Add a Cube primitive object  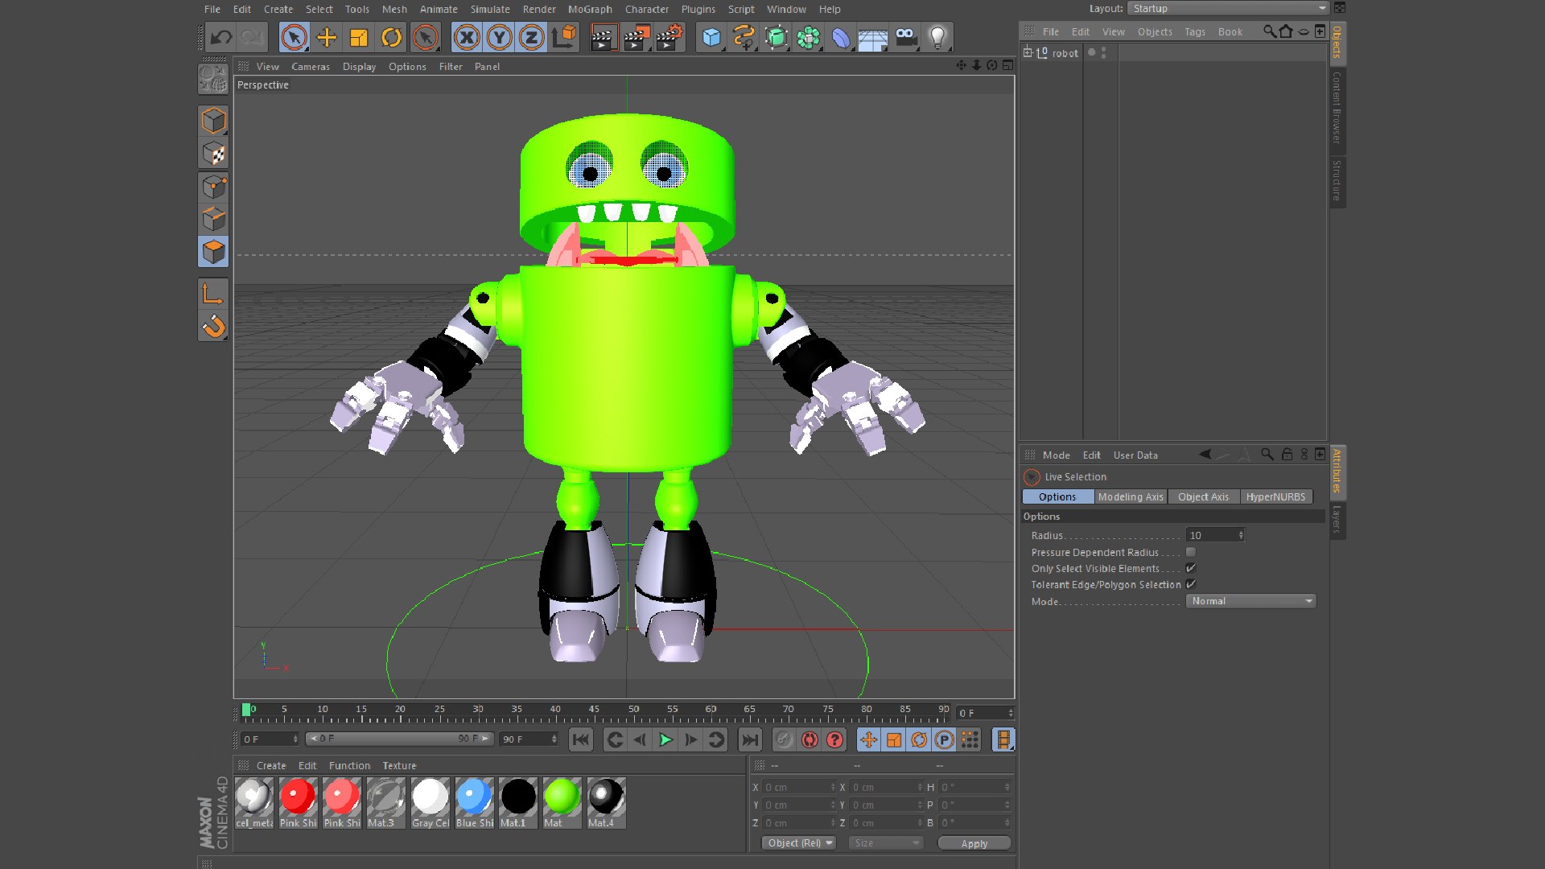tap(711, 37)
